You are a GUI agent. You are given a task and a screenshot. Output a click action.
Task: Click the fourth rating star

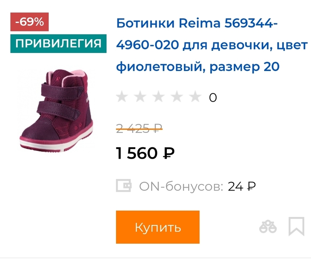177,96
